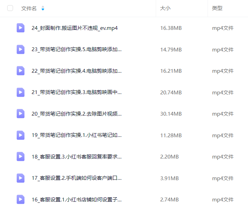Click the 2.20MB size cell

pyautogui.click(x=169, y=157)
